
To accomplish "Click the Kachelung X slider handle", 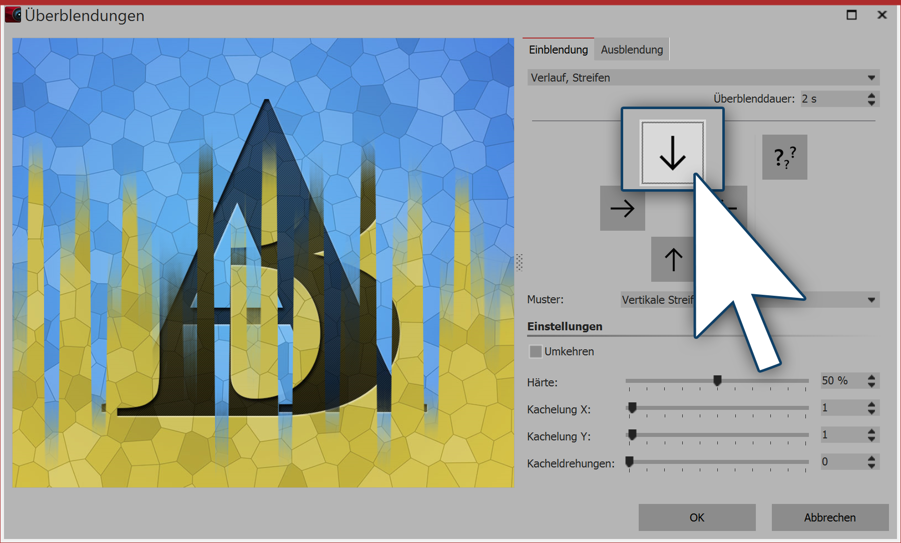I will [632, 408].
